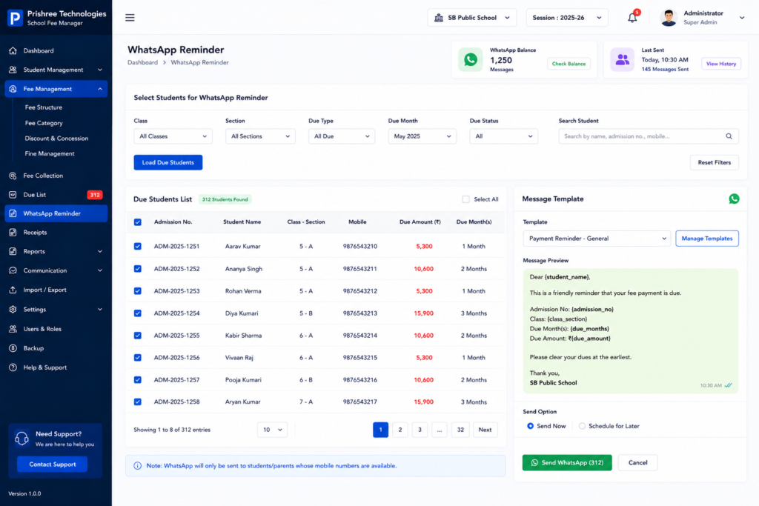Click the Reports sidebar icon

tap(13, 251)
